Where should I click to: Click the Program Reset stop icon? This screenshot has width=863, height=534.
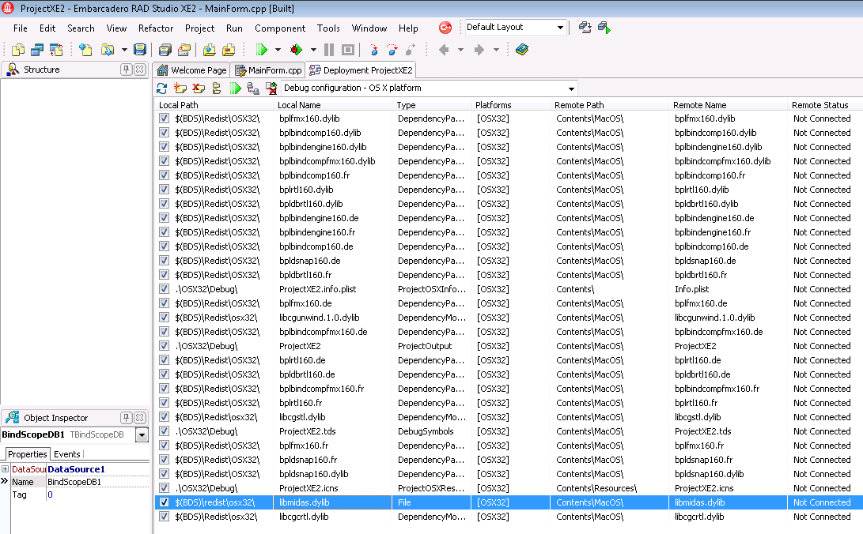(348, 50)
